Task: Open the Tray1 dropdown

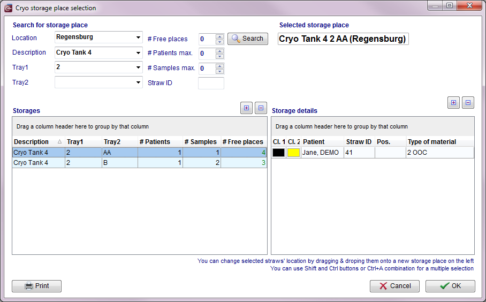Action: pos(138,67)
